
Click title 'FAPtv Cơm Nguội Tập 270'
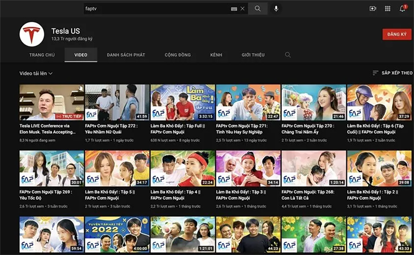(308, 129)
